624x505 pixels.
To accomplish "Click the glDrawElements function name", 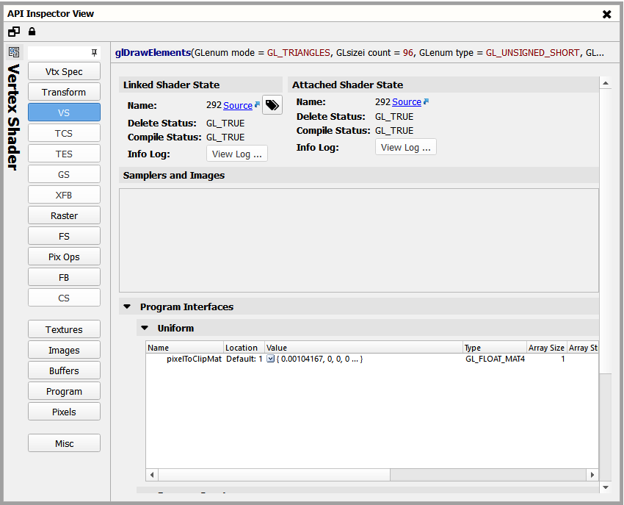I will click(153, 53).
